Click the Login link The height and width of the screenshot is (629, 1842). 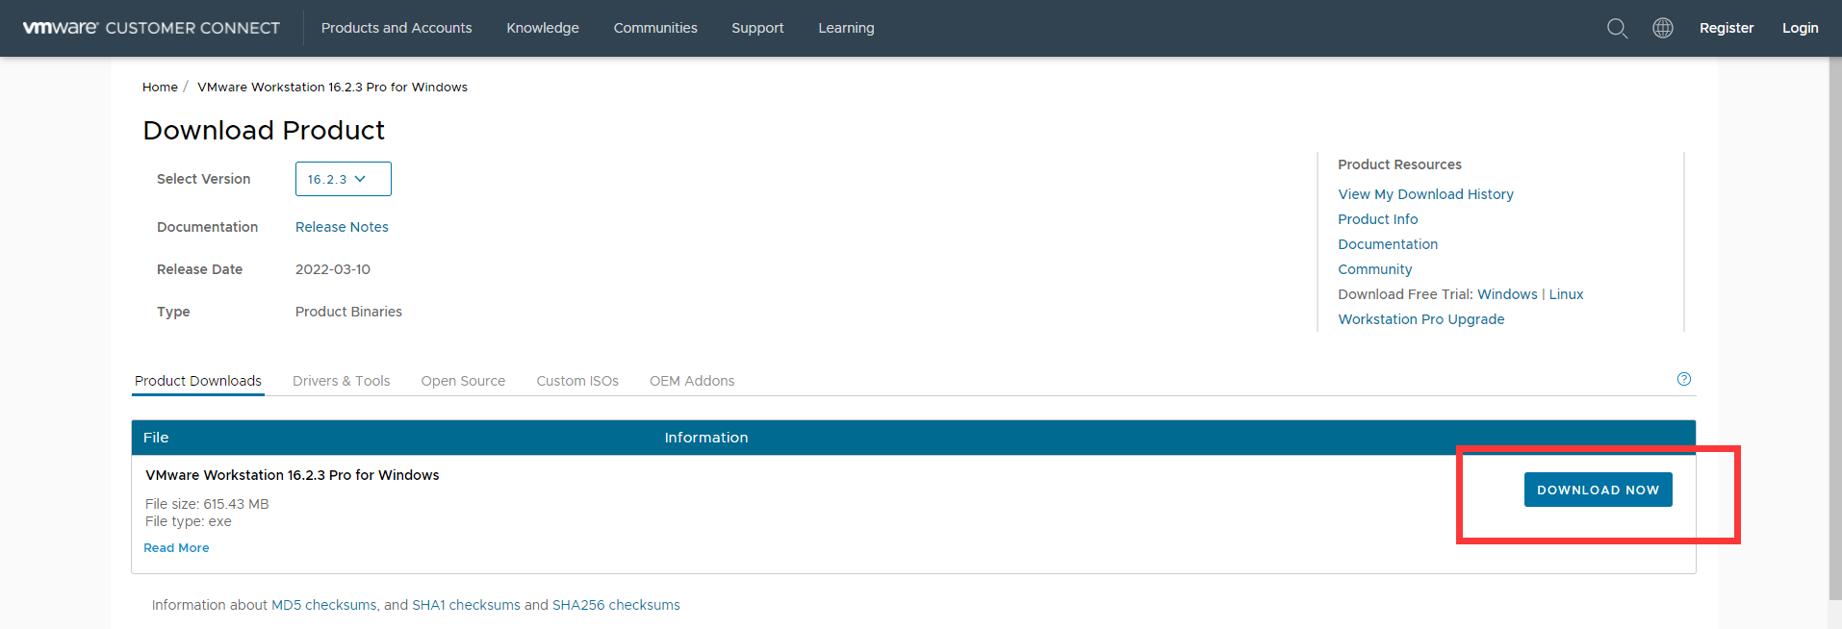click(1800, 28)
